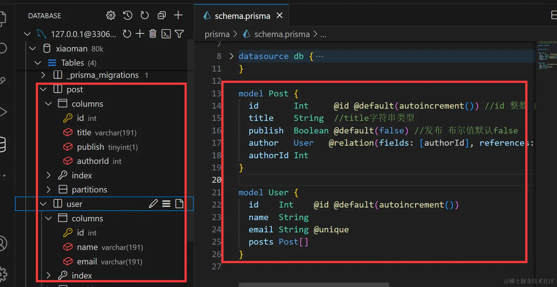Collapse the Tables (4) group
557x287 pixels.
click(x=38, y=63)
